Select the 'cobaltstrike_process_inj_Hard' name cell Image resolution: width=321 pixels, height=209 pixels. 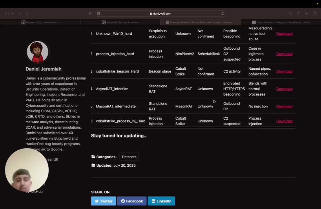click(x=121, y=121)
